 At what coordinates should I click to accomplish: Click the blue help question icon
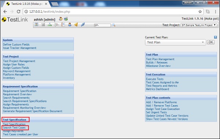(x=216, y=37)
